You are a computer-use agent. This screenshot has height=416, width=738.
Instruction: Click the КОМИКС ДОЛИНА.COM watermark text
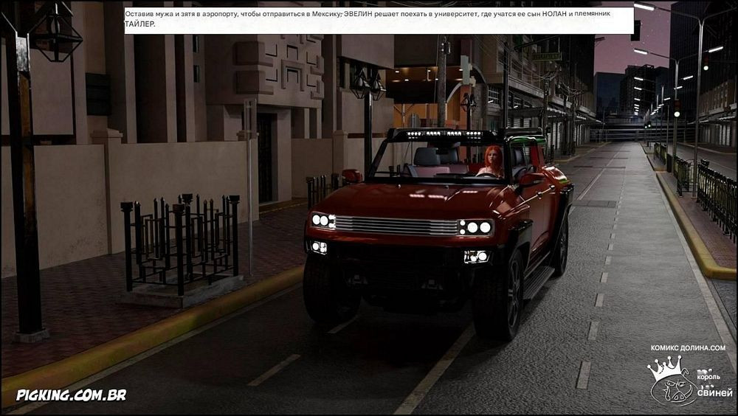[x=688, y=347]
